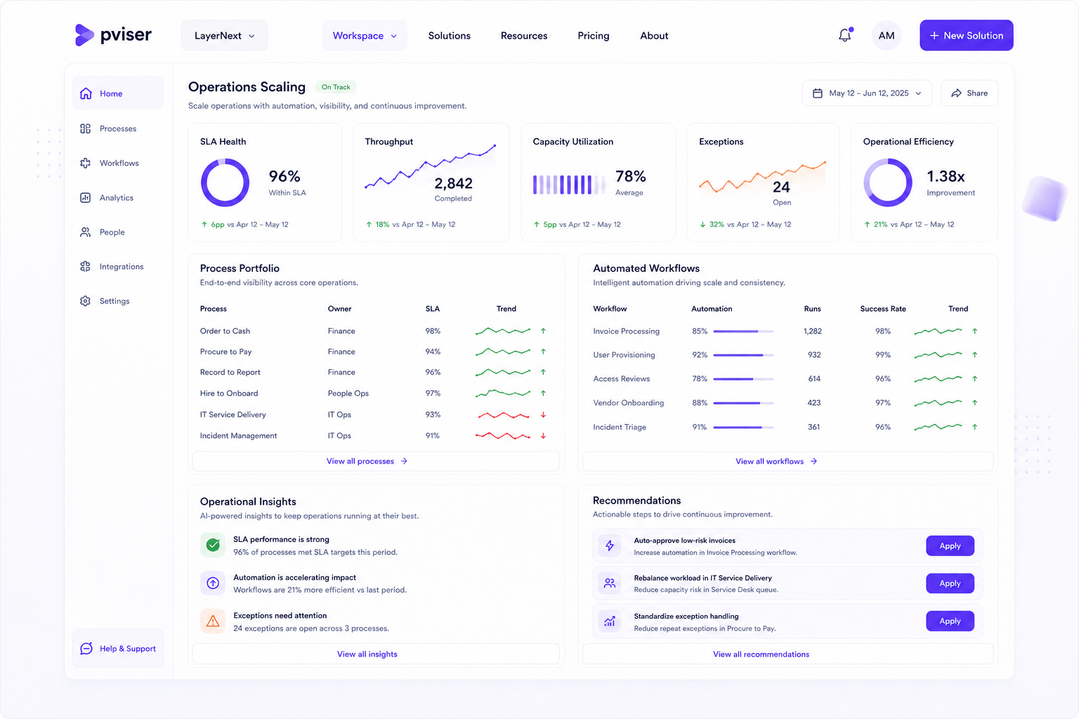This screenshot has height=719, width=1079.
Task: Open the LayerNext workspace dropdown
Action: (224, 35)
